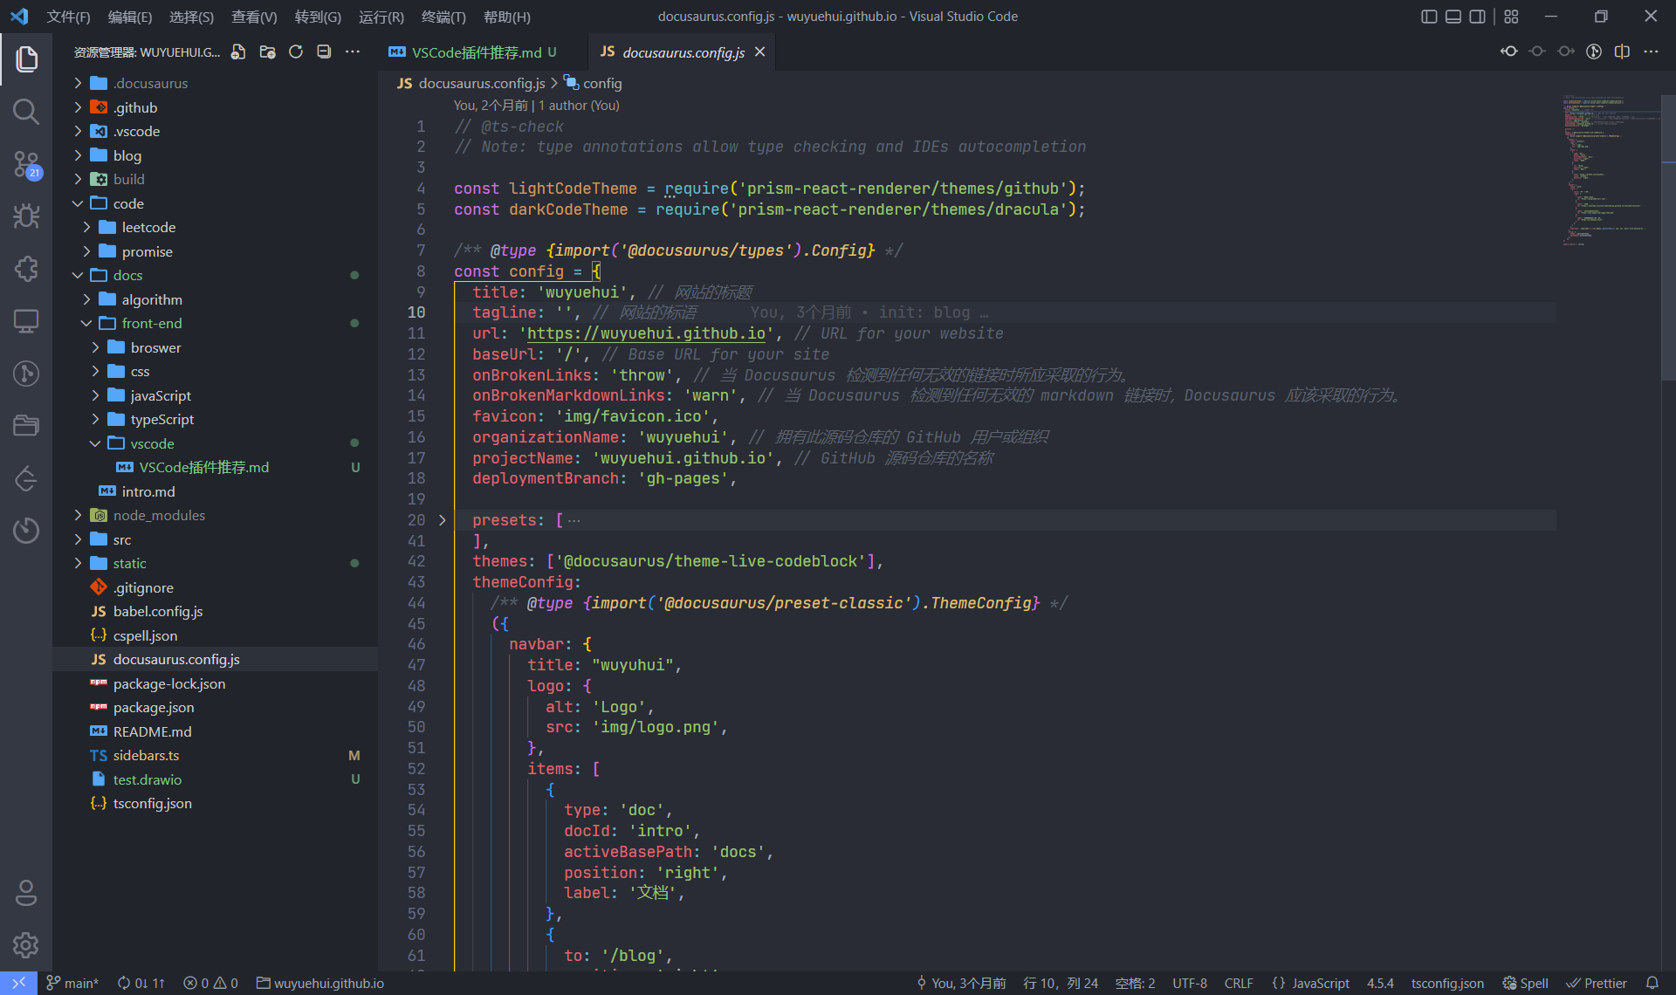The height and width of the screenshot is (995, 1676).
Task: Click TypeScript version 4.5.4 in status bar
Action: (1380, 983)
